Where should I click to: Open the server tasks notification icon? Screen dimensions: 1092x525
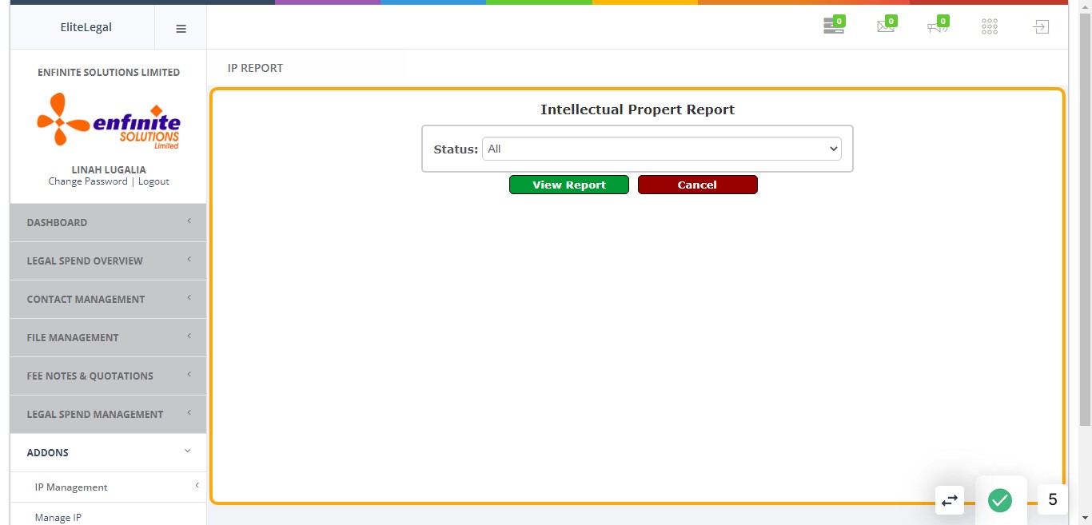point(834,26)
